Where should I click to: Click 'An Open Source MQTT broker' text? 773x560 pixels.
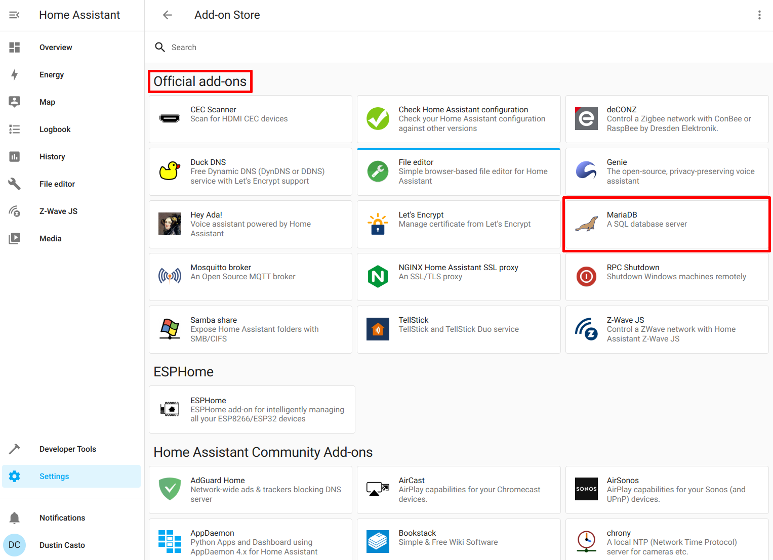click(243, 277)
